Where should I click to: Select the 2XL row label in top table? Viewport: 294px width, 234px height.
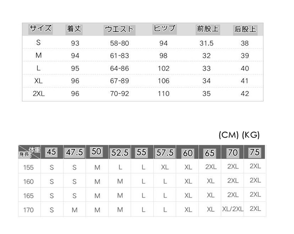click(39, 94)
